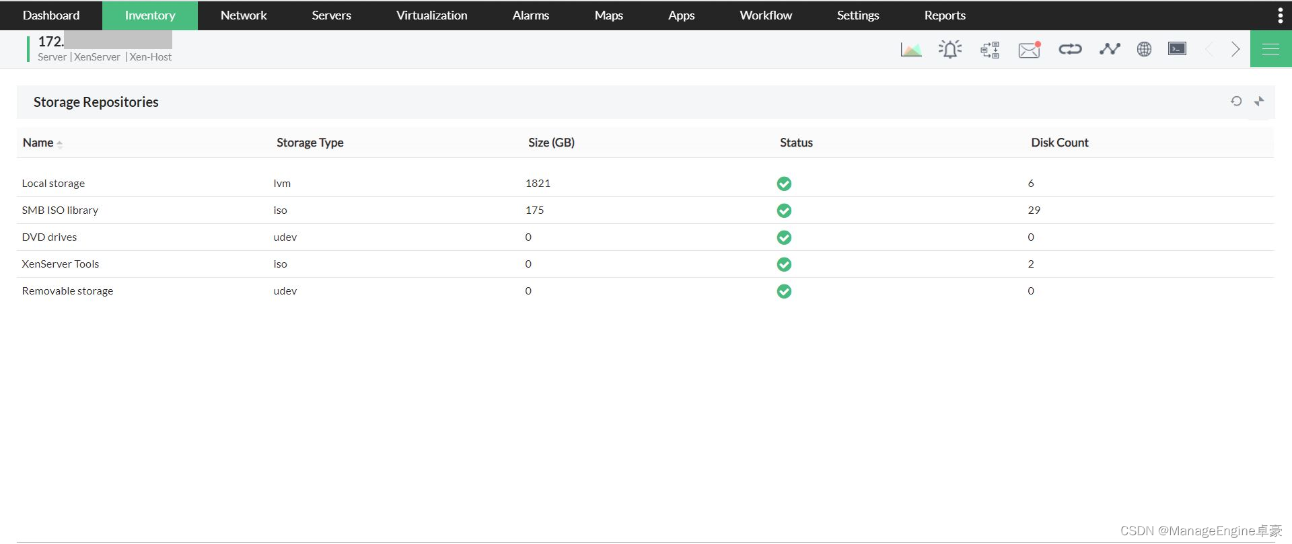The image size is (1292, 544).
Task: Click the Storage Repositories title
Action: click(96, 102)
